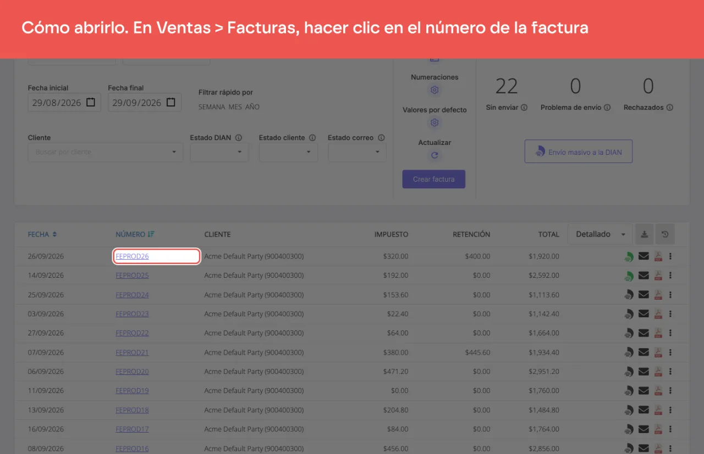The width and height of the screenshot is (704, 454).
Task: Click the Actualizar refresh icon
Action: tap(435, 155)
